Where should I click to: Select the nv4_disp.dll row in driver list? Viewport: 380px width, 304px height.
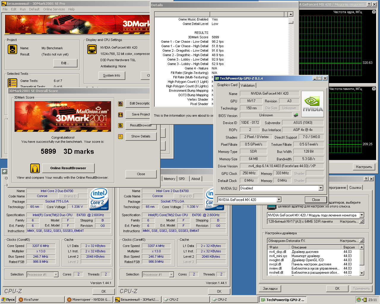pos(313,252)
